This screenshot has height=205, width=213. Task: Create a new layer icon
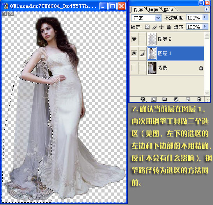pyautogui.click(x=188, y=99)
